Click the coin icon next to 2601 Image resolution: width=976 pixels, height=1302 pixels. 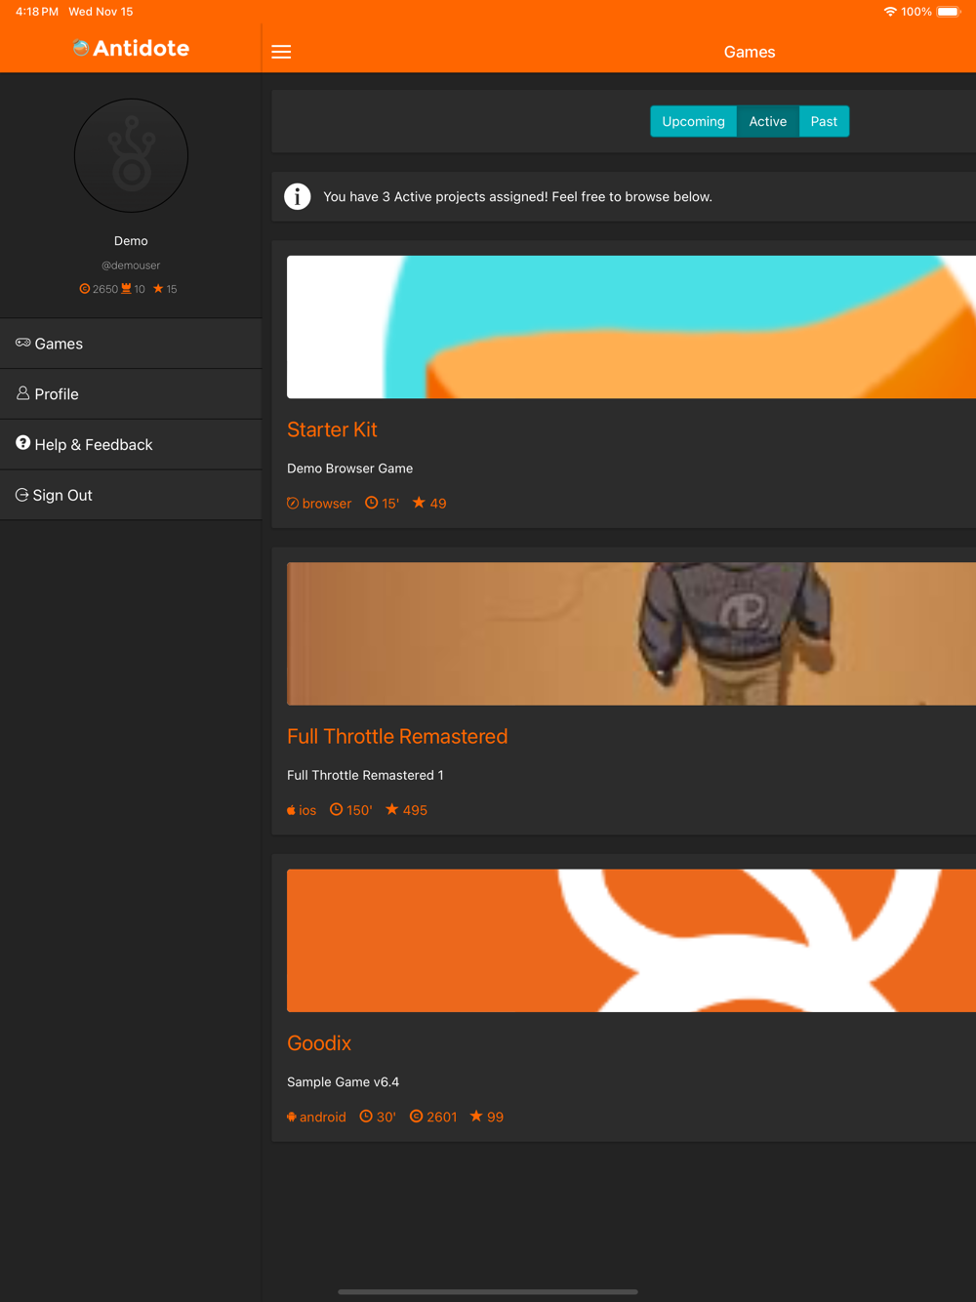pos(416,1117)
